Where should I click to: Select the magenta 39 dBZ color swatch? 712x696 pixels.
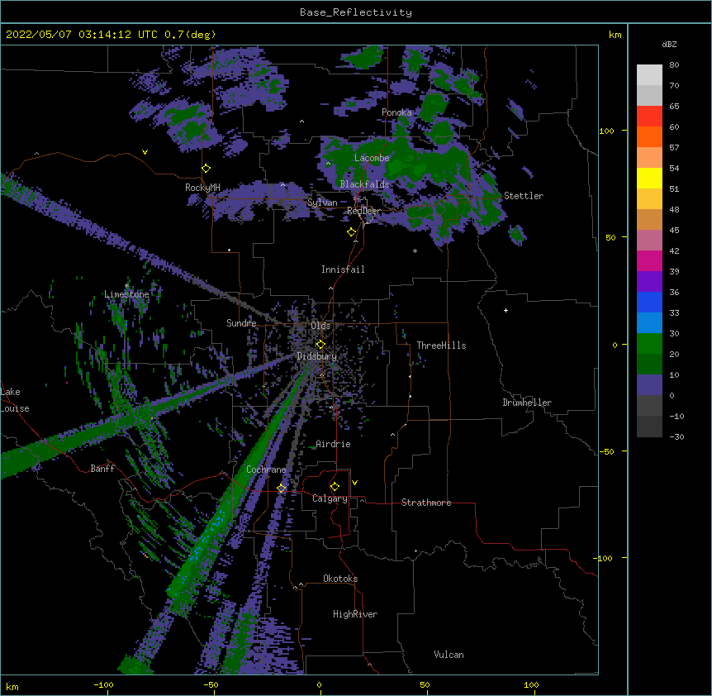click(x=649, y=260)
